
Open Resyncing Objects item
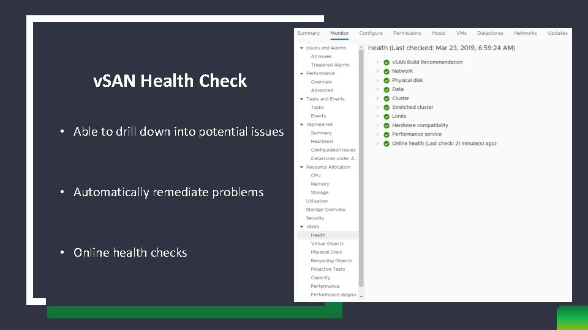tap(331, 261)
